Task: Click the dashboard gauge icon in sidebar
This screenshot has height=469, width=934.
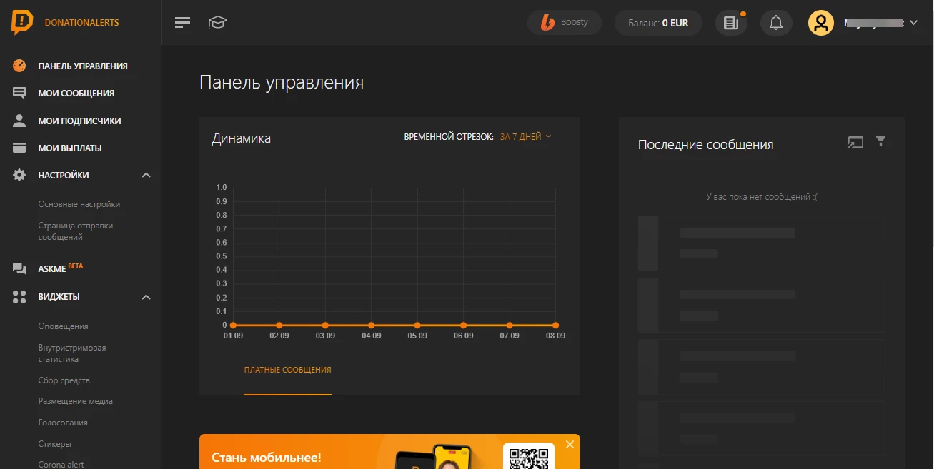Action: (x=19, y=66)
